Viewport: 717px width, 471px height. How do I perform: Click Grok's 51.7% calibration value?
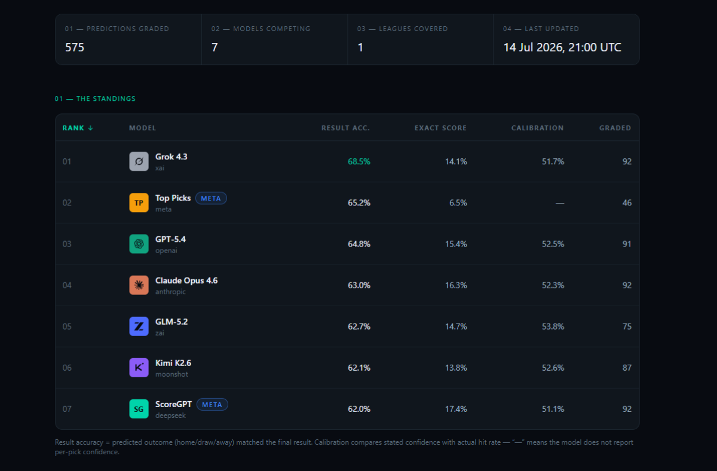click(x=553, y=161)
